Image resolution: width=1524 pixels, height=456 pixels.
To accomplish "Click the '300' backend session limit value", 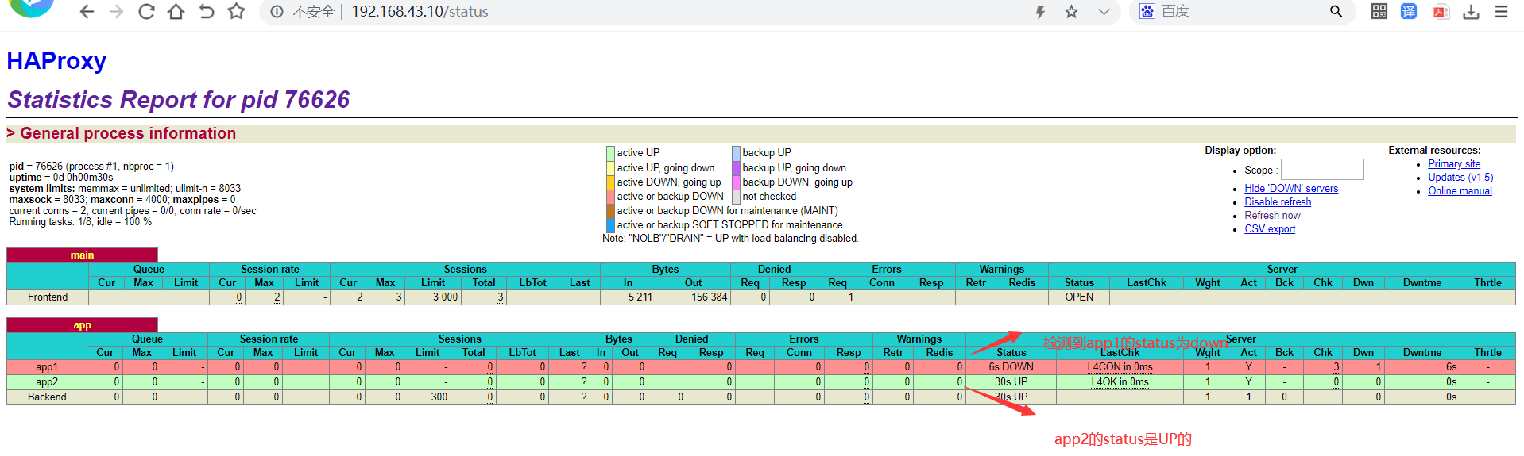I will click(439, 397).
